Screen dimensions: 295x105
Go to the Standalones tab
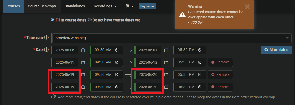[75, 6]
